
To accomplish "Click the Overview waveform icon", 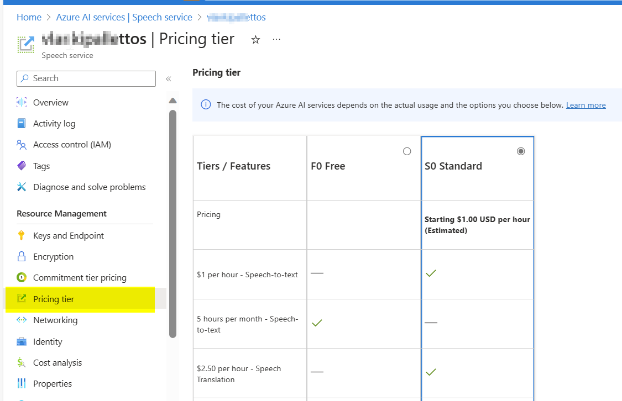I will (22, 102).
